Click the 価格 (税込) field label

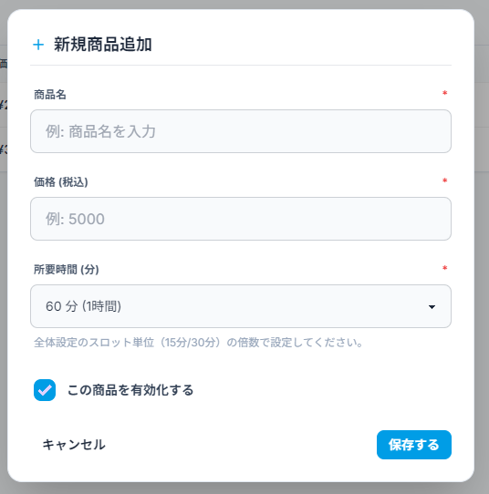61,182
